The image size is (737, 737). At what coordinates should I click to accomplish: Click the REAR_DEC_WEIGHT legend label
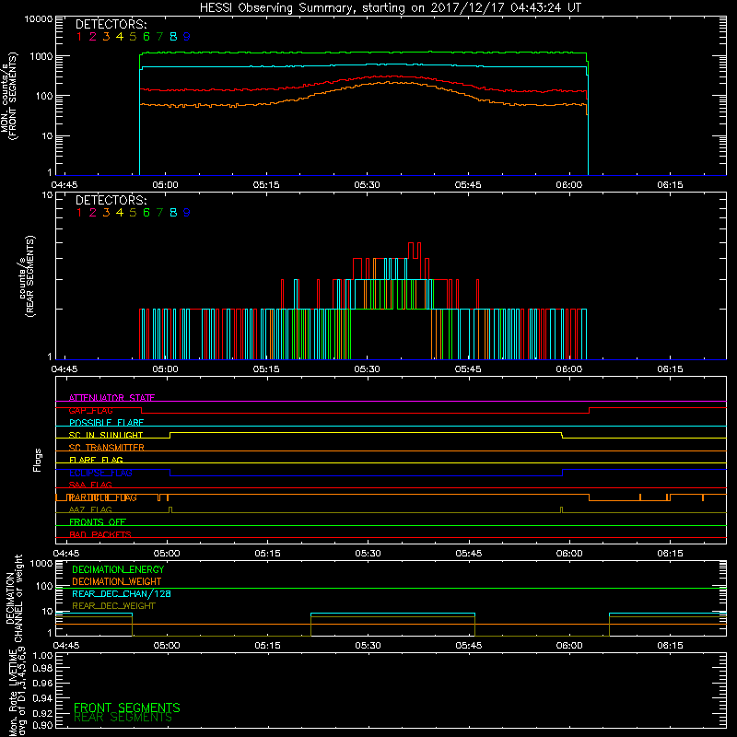113,606
